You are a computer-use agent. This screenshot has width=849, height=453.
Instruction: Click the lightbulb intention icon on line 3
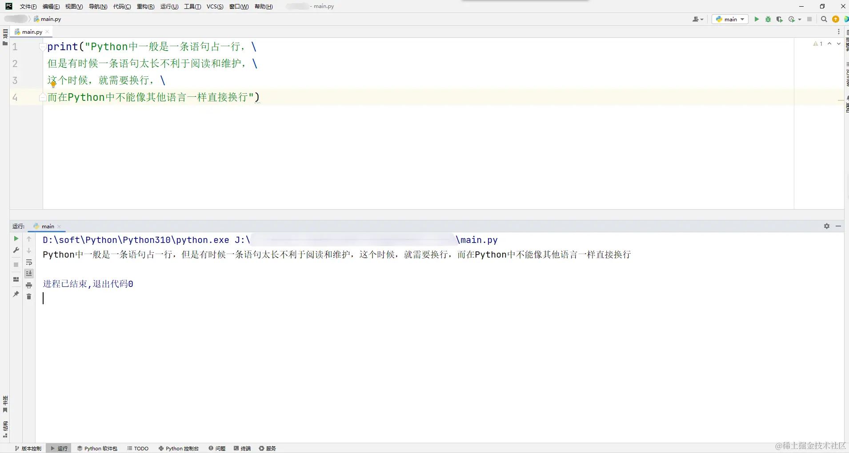tap(53, 84)
